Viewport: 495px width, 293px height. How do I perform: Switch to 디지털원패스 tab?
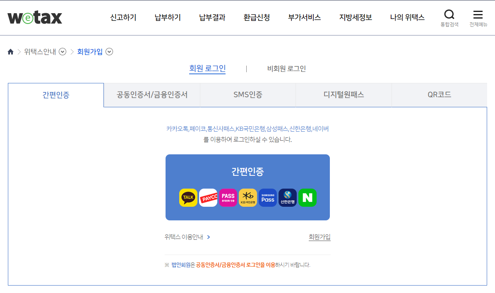[x=344, y=95]
